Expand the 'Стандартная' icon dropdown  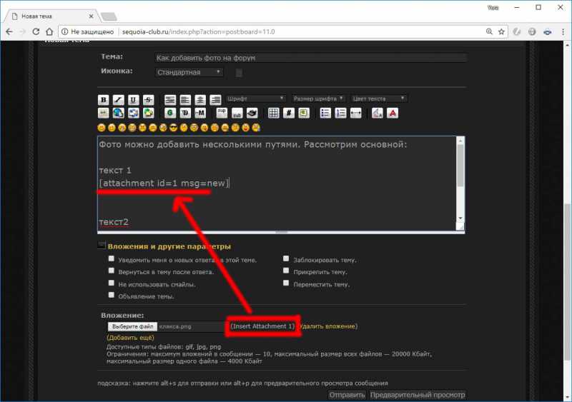pyautogui.click(x=189, y=72)
